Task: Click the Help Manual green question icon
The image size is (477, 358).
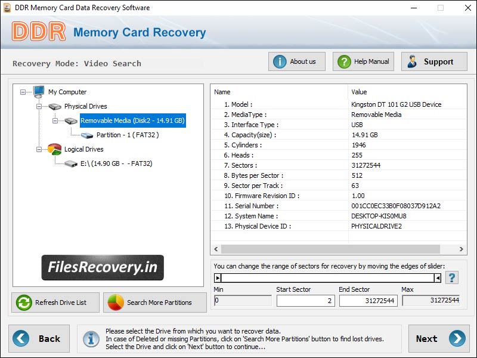Action: click(343, 61)
